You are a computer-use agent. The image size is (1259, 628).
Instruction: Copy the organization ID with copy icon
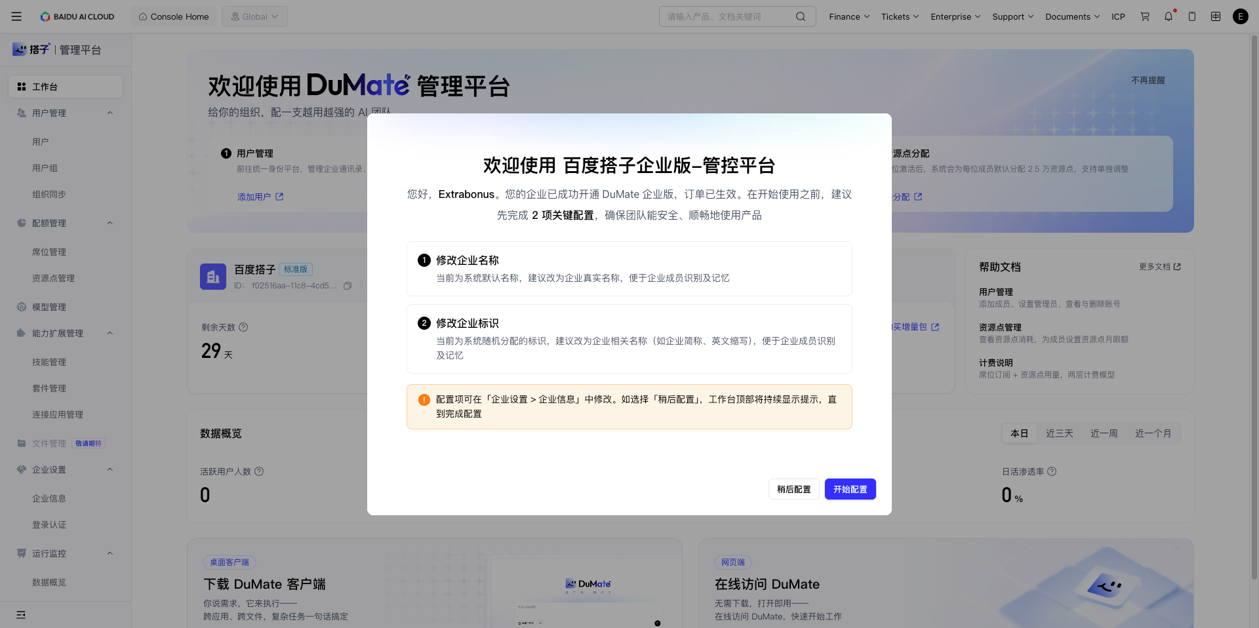[348, 286]
